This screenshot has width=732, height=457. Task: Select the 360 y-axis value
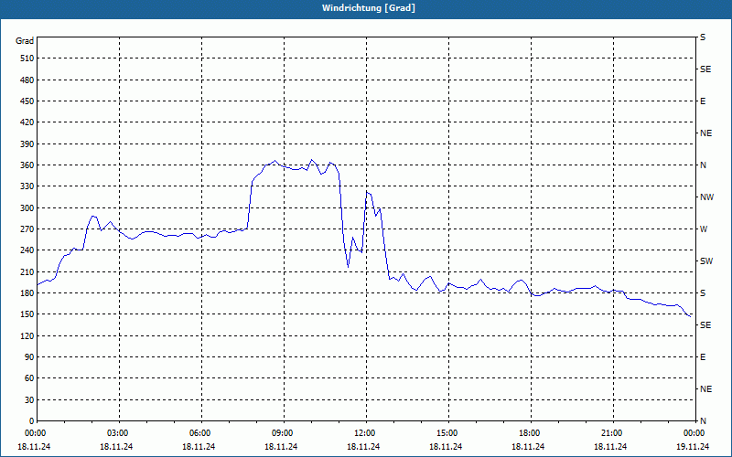click(27, 165)
